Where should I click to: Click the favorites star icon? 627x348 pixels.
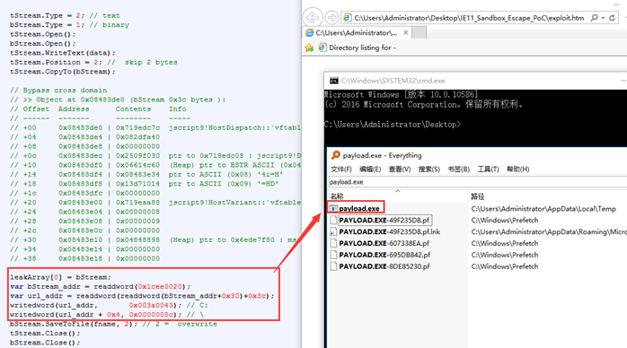tap(309, 48)
